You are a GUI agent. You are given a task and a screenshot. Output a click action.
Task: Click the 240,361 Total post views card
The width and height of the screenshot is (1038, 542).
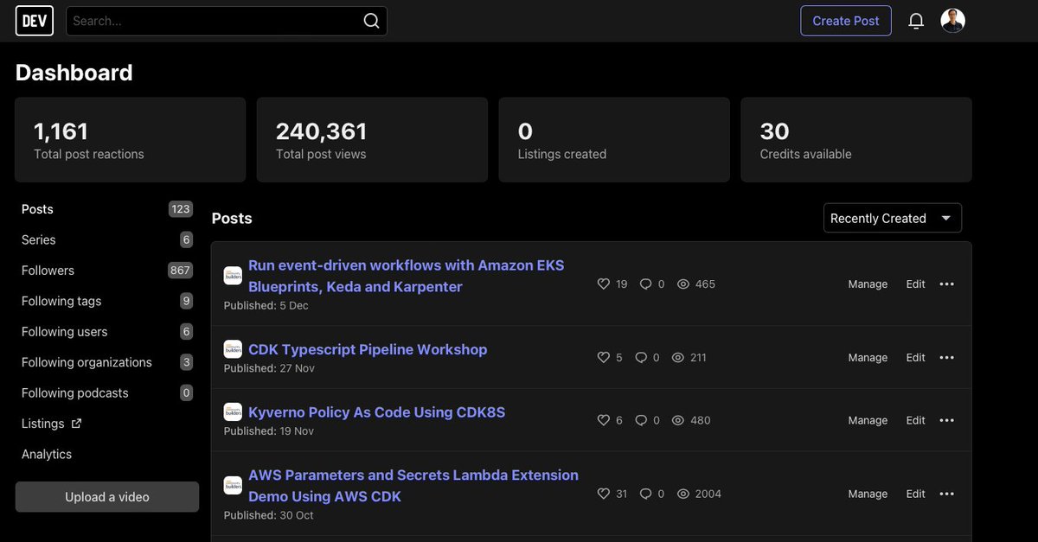coord(372,139)
